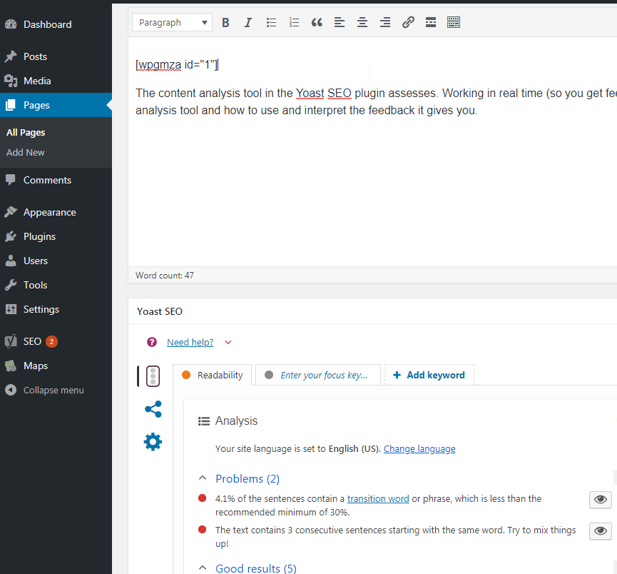Click the Add keyword button
Image resolution: width=617 pixels, height=574 pixels.
point(429,374)
